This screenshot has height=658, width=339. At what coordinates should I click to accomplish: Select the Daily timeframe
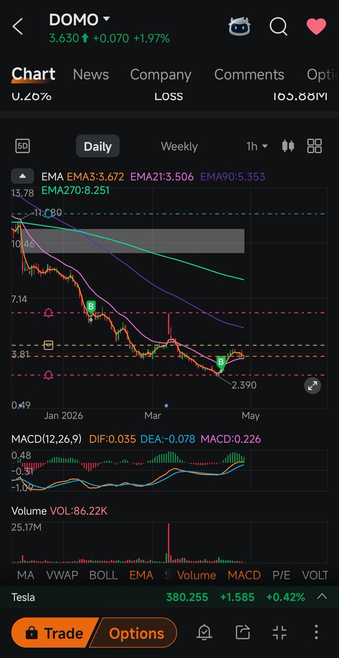point(98,146)
